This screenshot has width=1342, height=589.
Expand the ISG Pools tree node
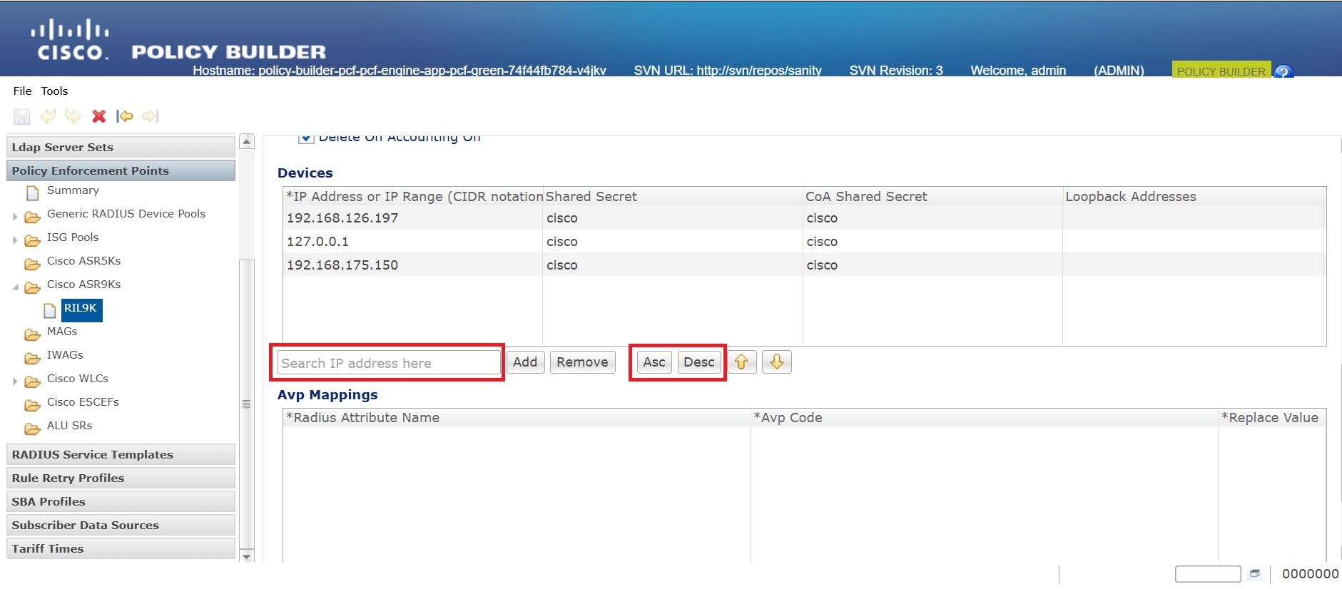15,240
